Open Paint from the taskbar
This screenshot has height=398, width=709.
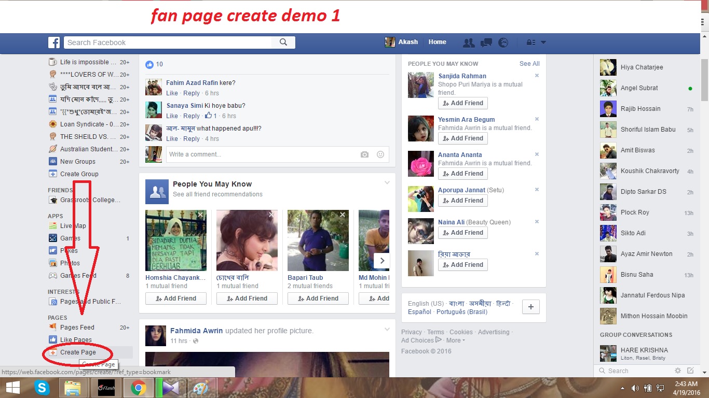click(201, 388)
